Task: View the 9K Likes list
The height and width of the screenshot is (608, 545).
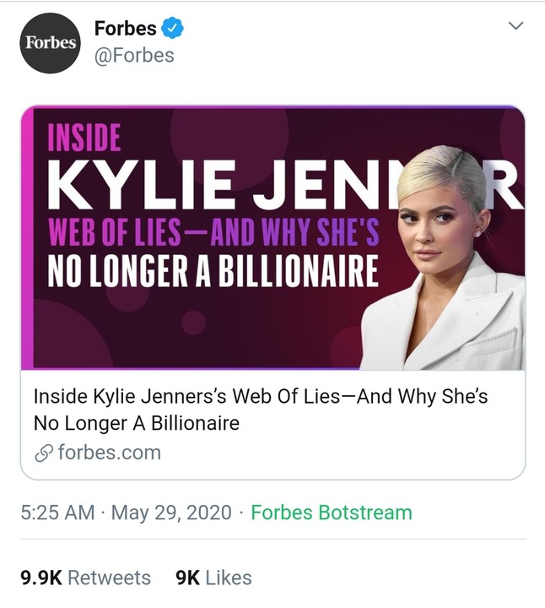Action: pos(213,578)
